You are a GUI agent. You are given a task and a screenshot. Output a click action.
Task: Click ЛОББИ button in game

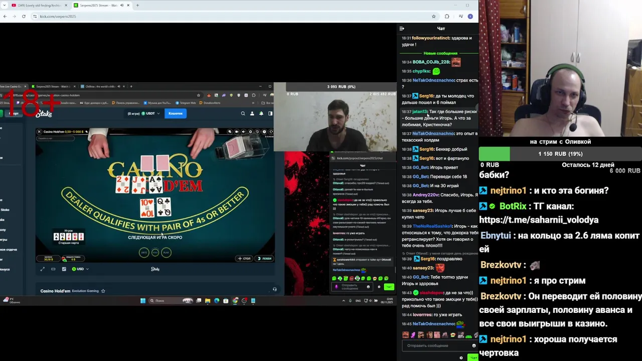point(265,258)
